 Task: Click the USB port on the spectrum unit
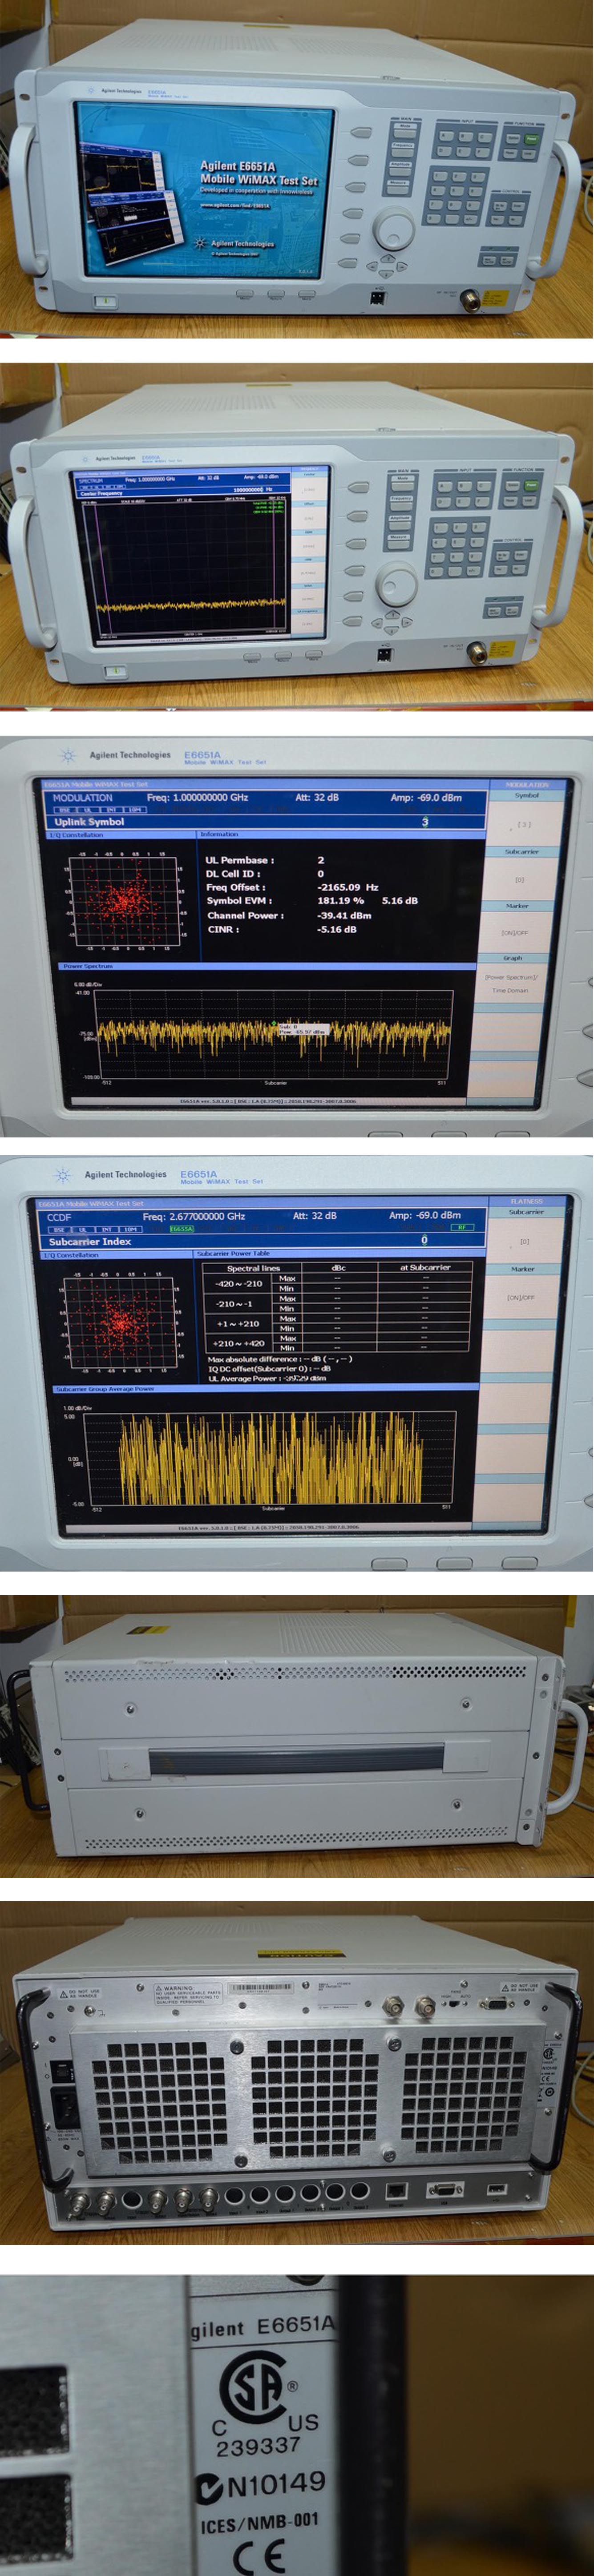tap(384, 654)
